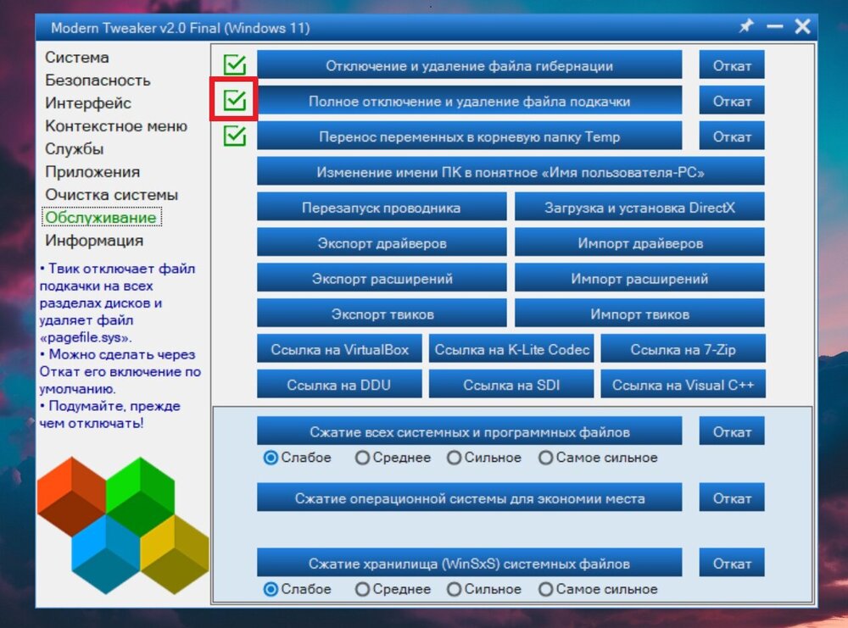Open the Система section
The height and width of the screenshot is (628, 848).
click(77, 58)
